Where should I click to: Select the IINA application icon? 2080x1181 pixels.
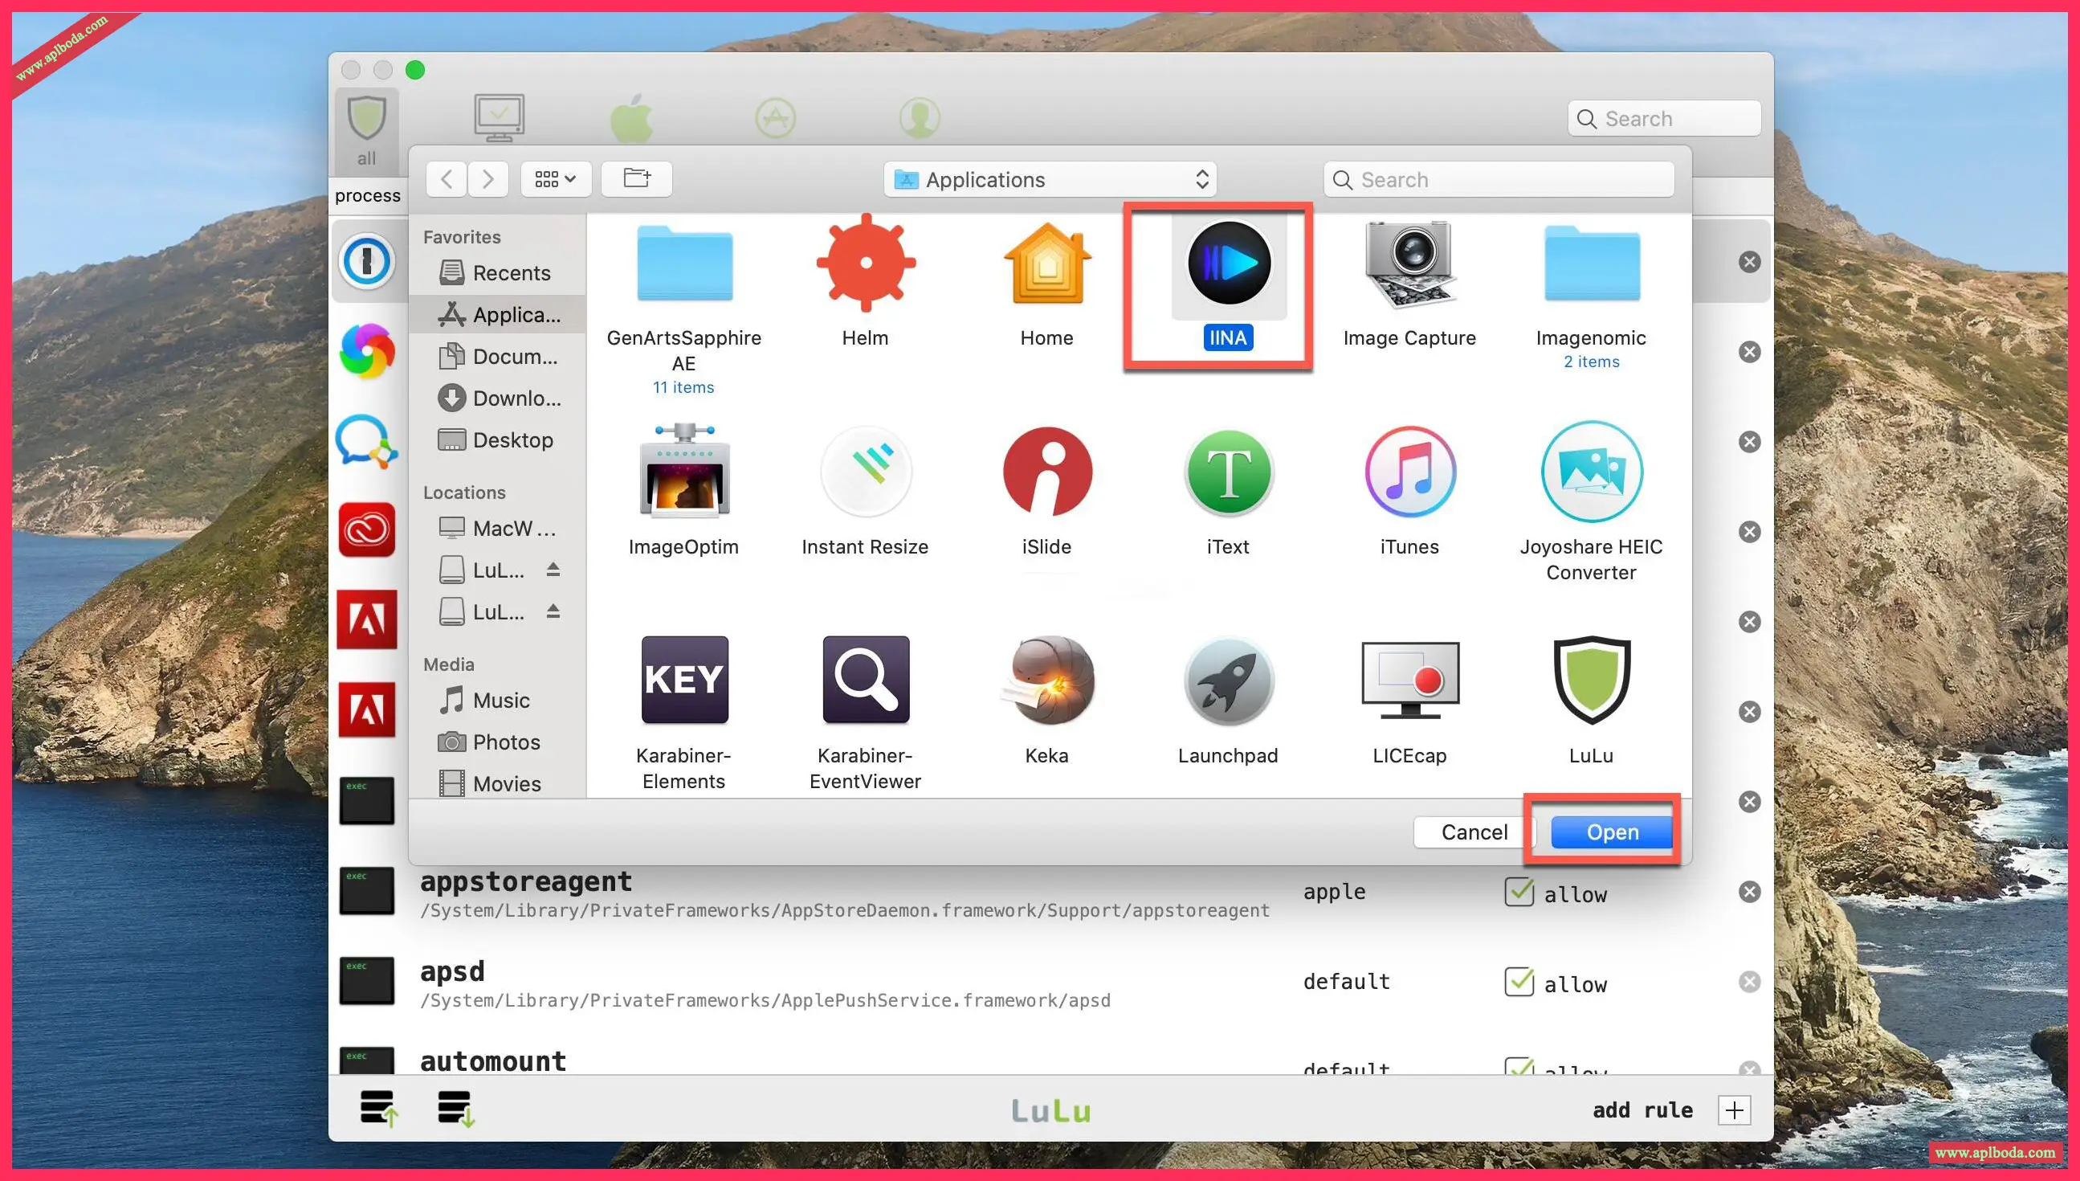point(1228,264)
